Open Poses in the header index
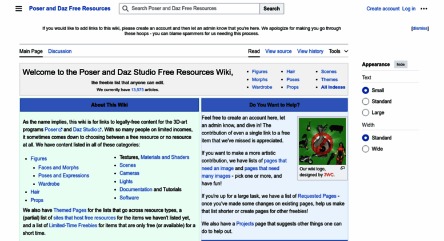The height and width of the screenshot is (241, 444). pos(293,80)
